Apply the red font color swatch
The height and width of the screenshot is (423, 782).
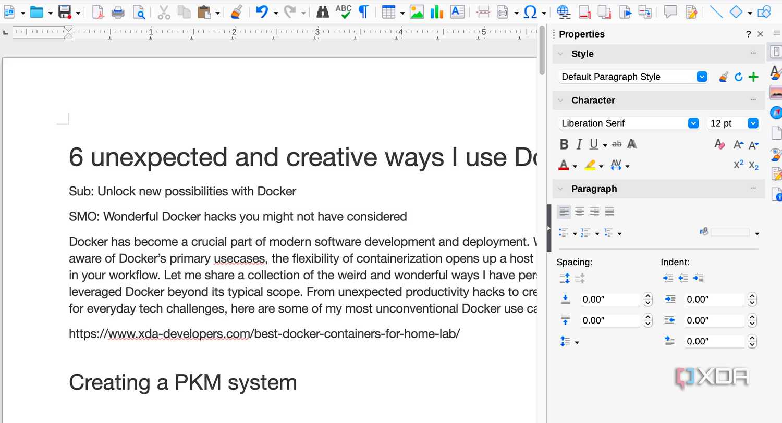(564, 166)
